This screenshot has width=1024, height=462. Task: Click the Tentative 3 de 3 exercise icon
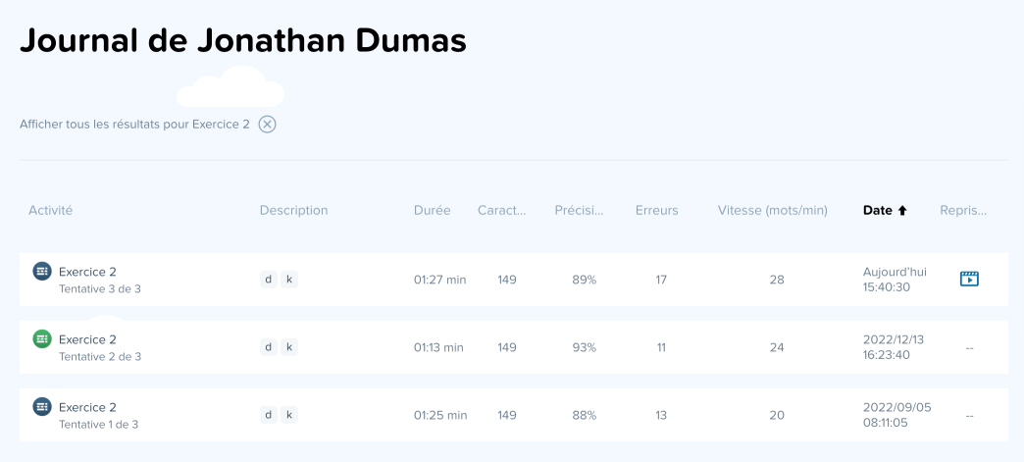pyautogui.click(x=42, y=272)
